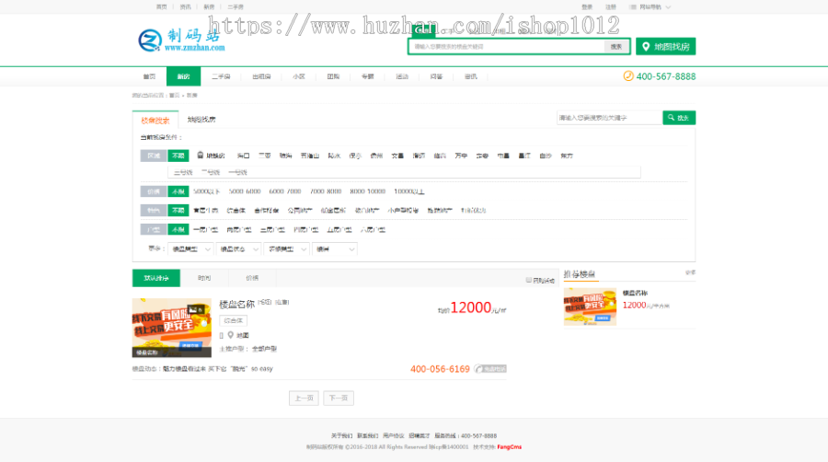828x462 pixels.
Task: Sort listings by 默认排序
Action: pos(156,278)
